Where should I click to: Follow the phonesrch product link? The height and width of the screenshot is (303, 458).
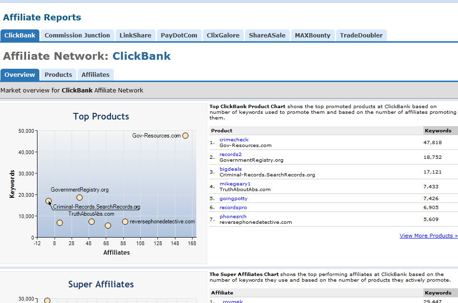coord(233,217)
